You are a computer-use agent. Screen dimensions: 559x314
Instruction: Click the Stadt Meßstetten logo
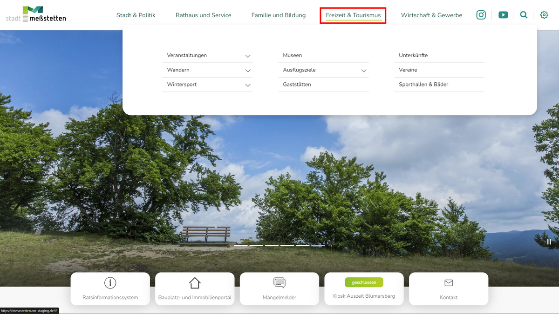click(x=36, y=14)
